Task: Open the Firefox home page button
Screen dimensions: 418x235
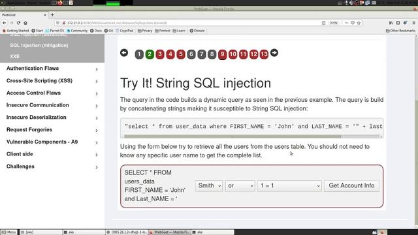Action: click(x=25, y=23)
